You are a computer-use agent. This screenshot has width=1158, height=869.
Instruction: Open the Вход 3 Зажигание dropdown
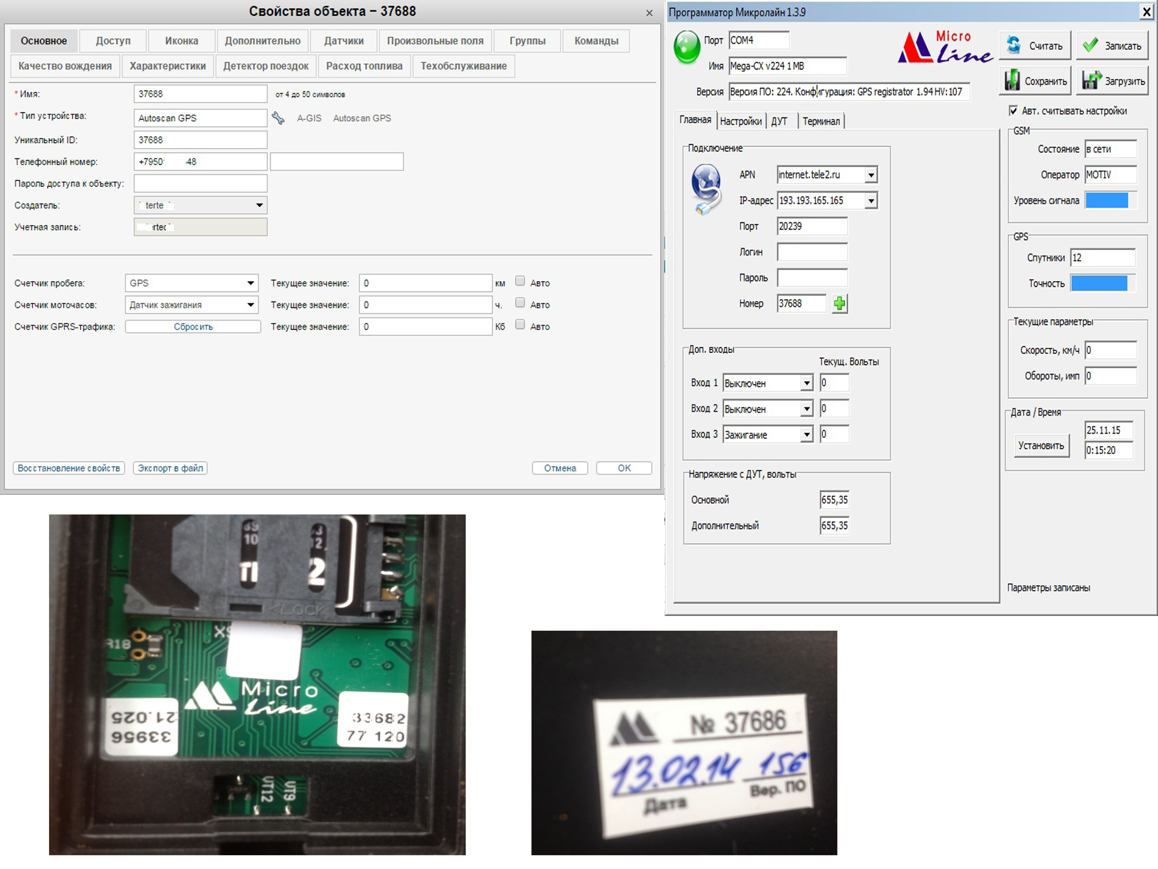806,435
